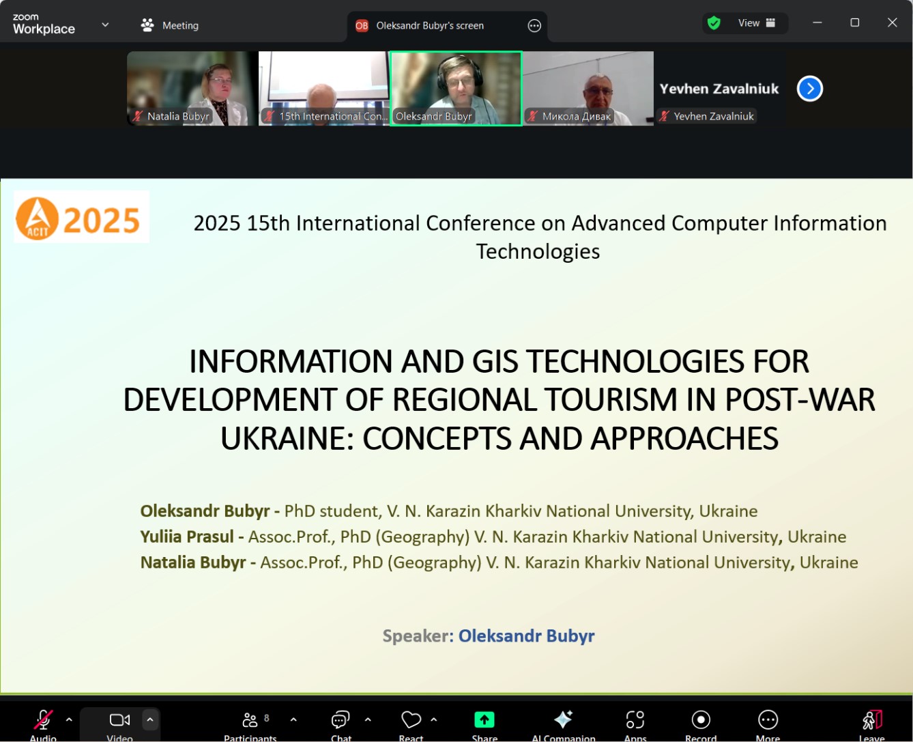Switch to the Meeting tab
This screenshot has width=913, height=742.
point(170,25)
